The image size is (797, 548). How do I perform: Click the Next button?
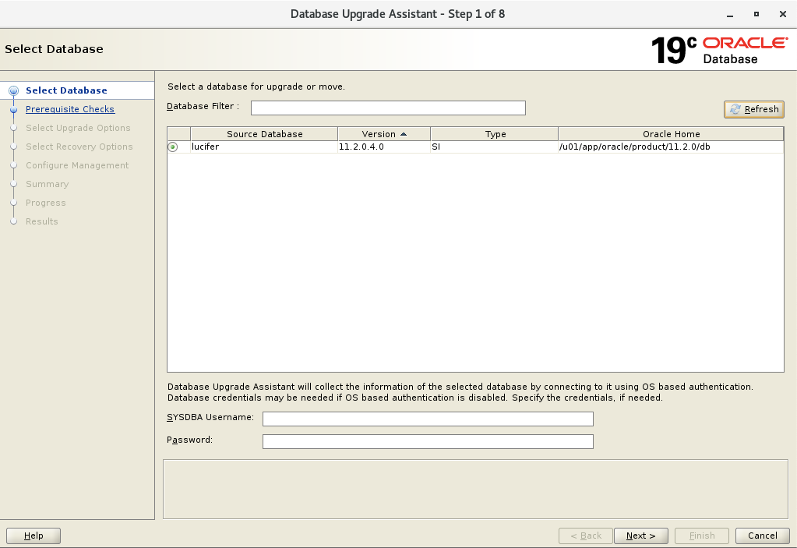640,536
